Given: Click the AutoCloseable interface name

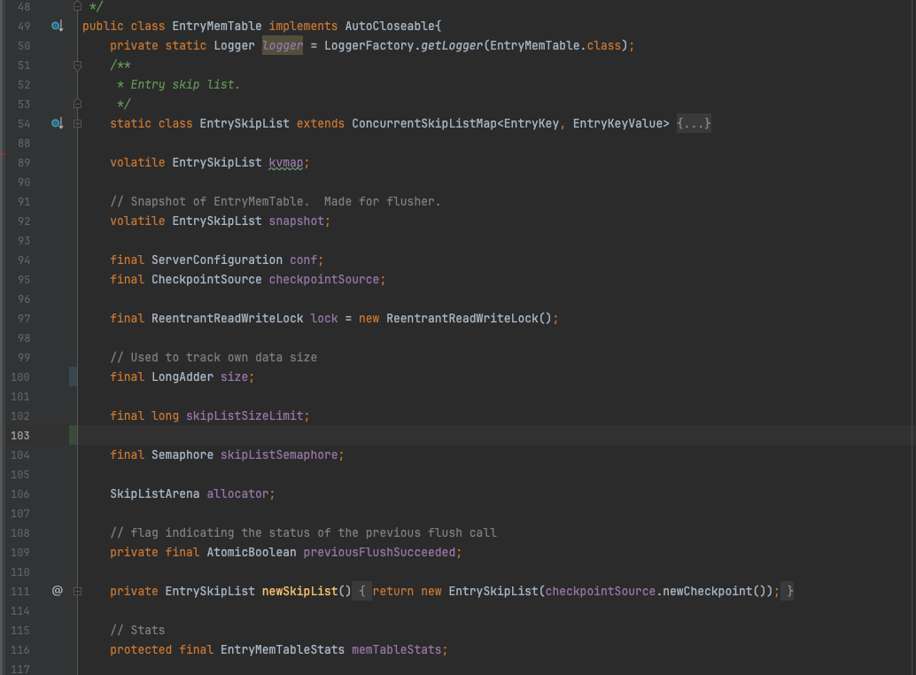Looking at the screenshot, I should point(390,26).
